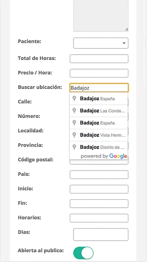The width and height of the screenshot is (147, 262).
Task: Pick the Badajoz Vista Herm... suggestion
Action: 99,135
